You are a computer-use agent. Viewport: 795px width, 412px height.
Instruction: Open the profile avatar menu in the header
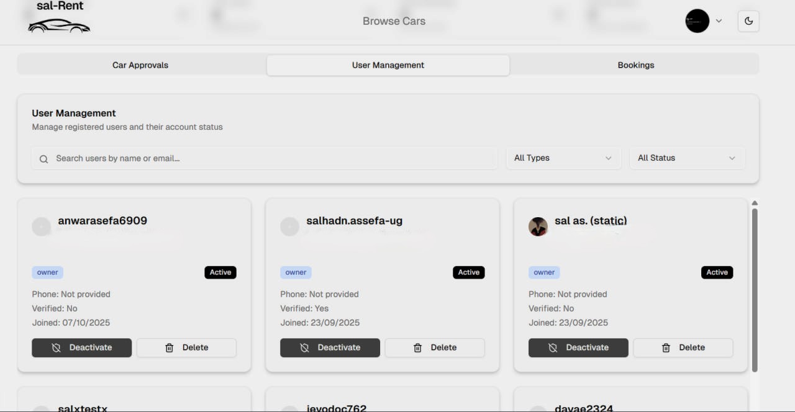pyautogui.click(x=696, y=20)
